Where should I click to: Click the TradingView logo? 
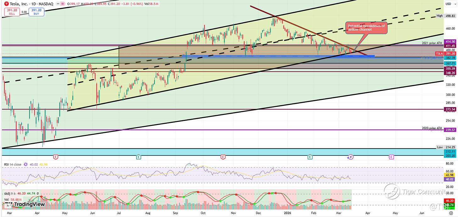pyautogui.click(x=25, y=204)
